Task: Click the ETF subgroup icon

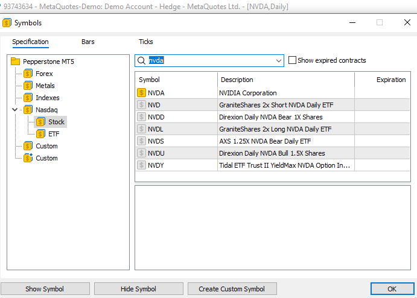Action: tap(40, 134)
